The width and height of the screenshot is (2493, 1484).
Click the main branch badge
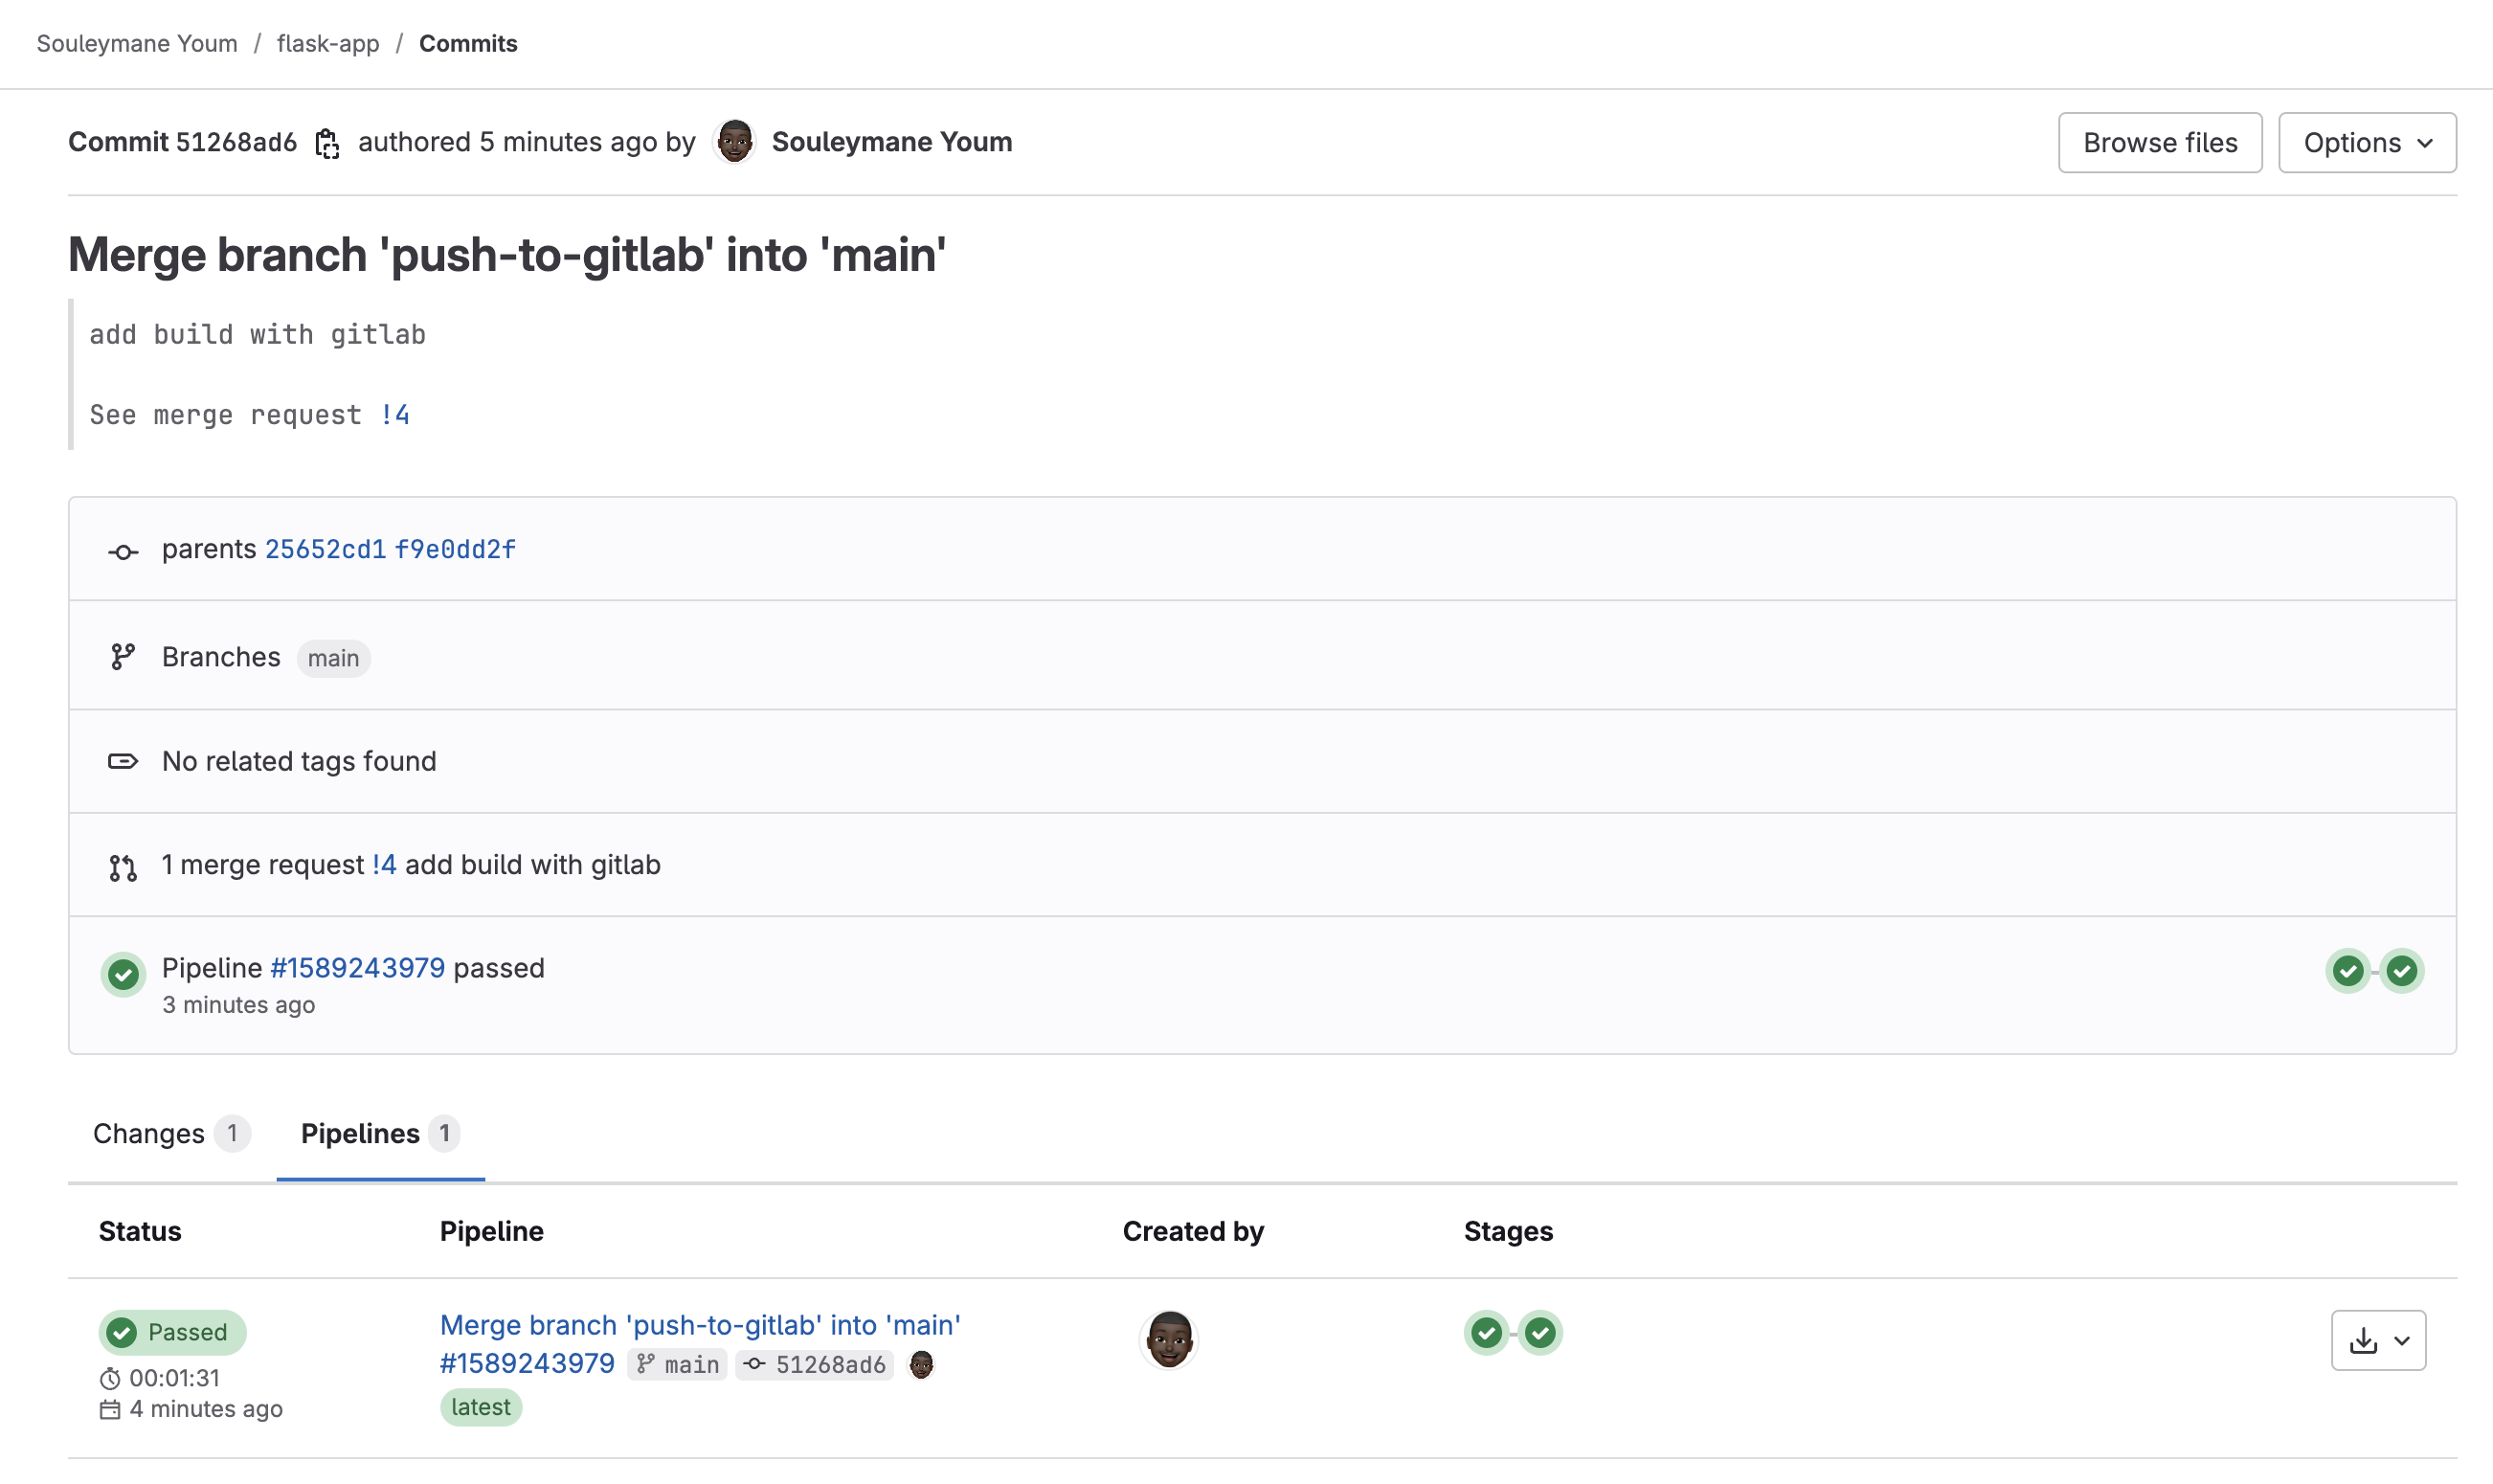(x=333, y=658)
